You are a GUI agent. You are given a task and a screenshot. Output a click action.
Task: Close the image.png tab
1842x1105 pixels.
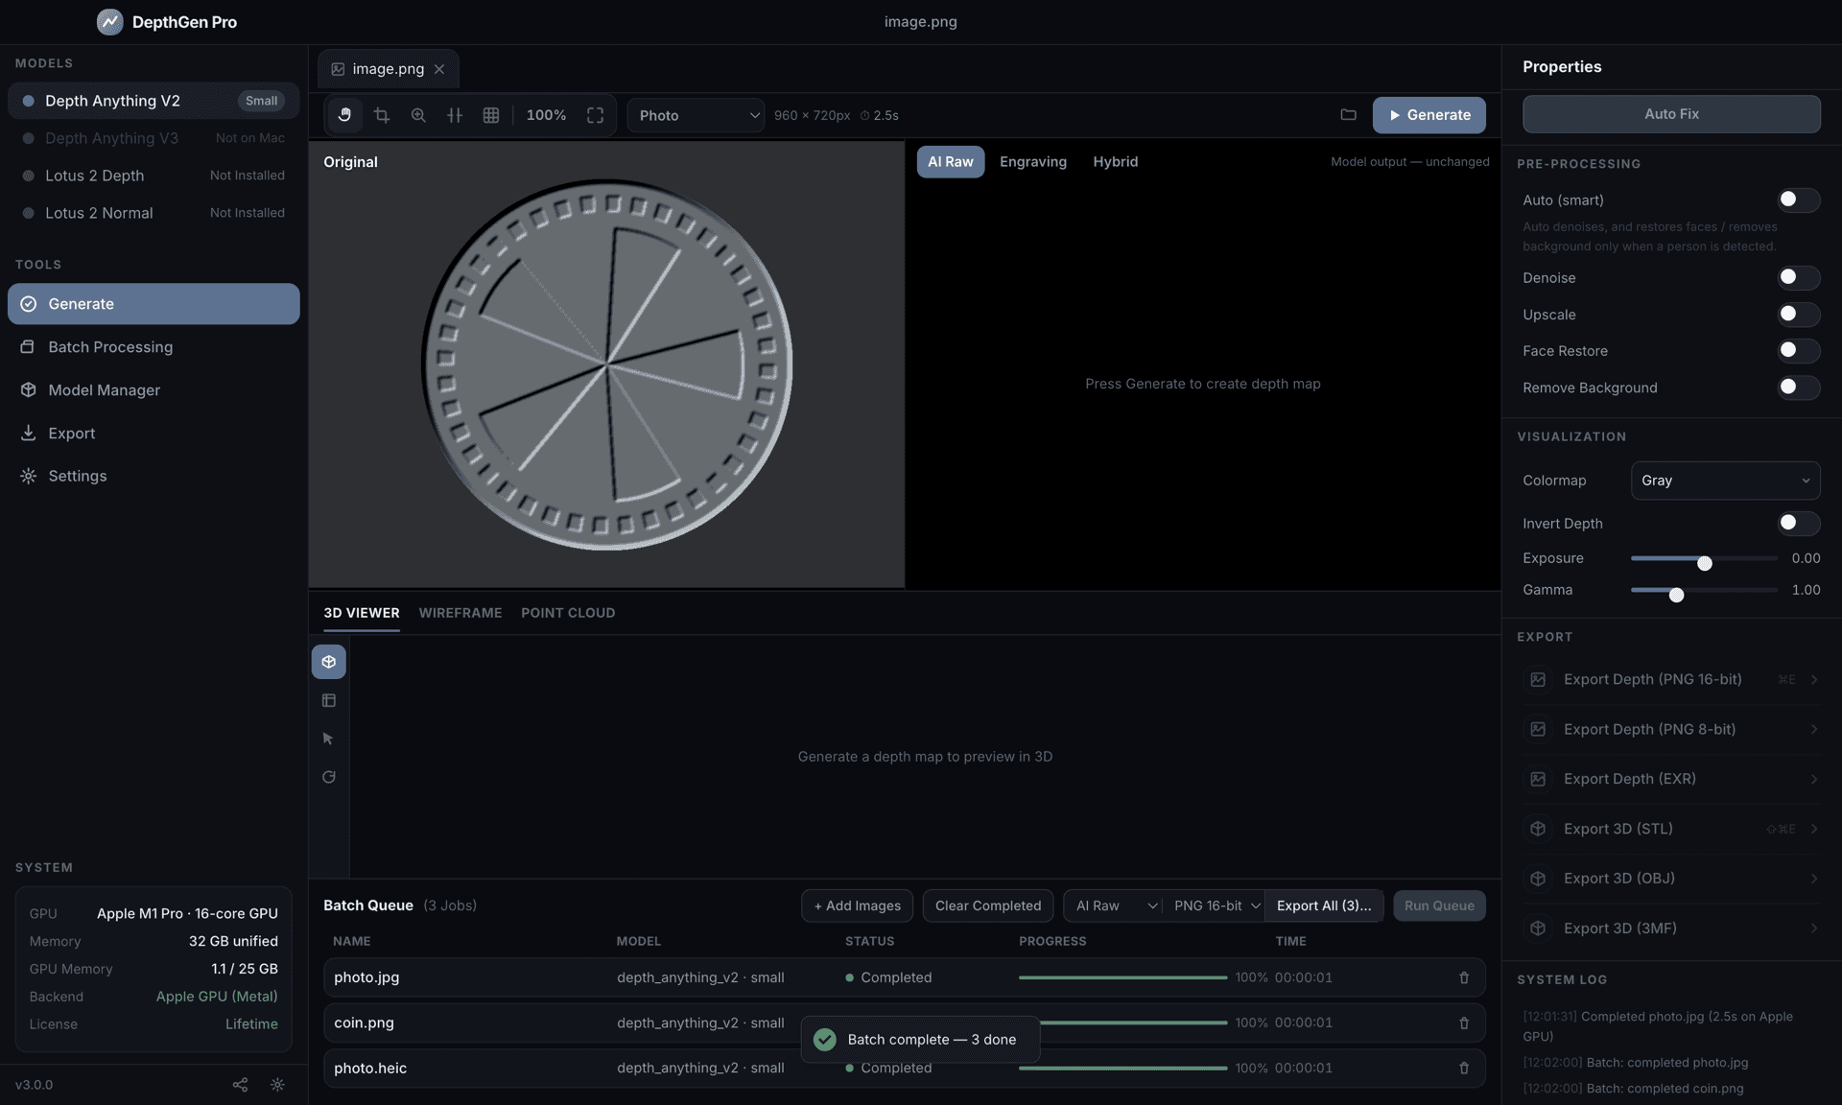click(439, 69)
